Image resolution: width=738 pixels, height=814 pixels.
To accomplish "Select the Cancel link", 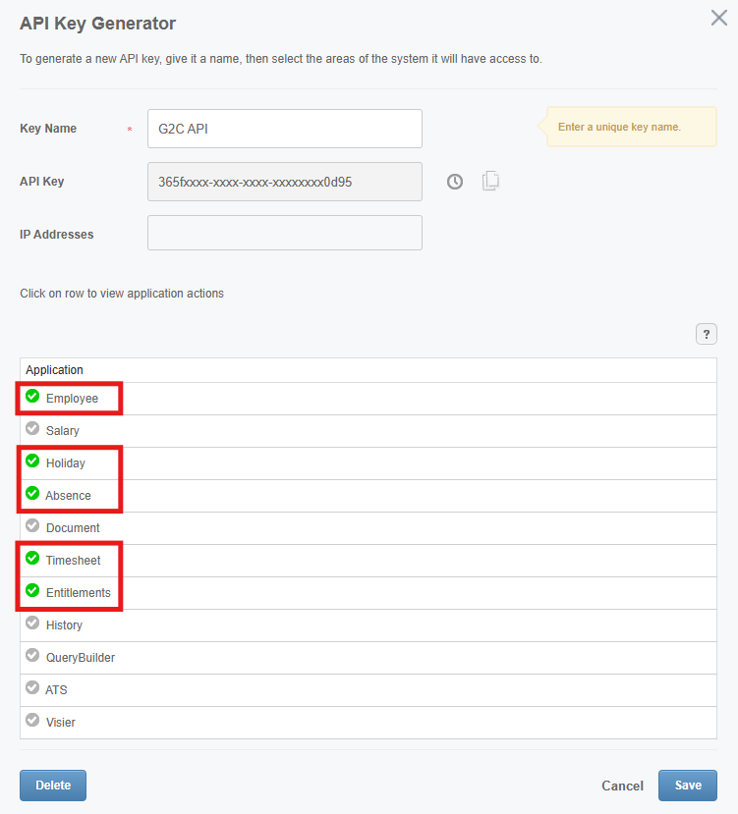I will [x=622, y=786].
